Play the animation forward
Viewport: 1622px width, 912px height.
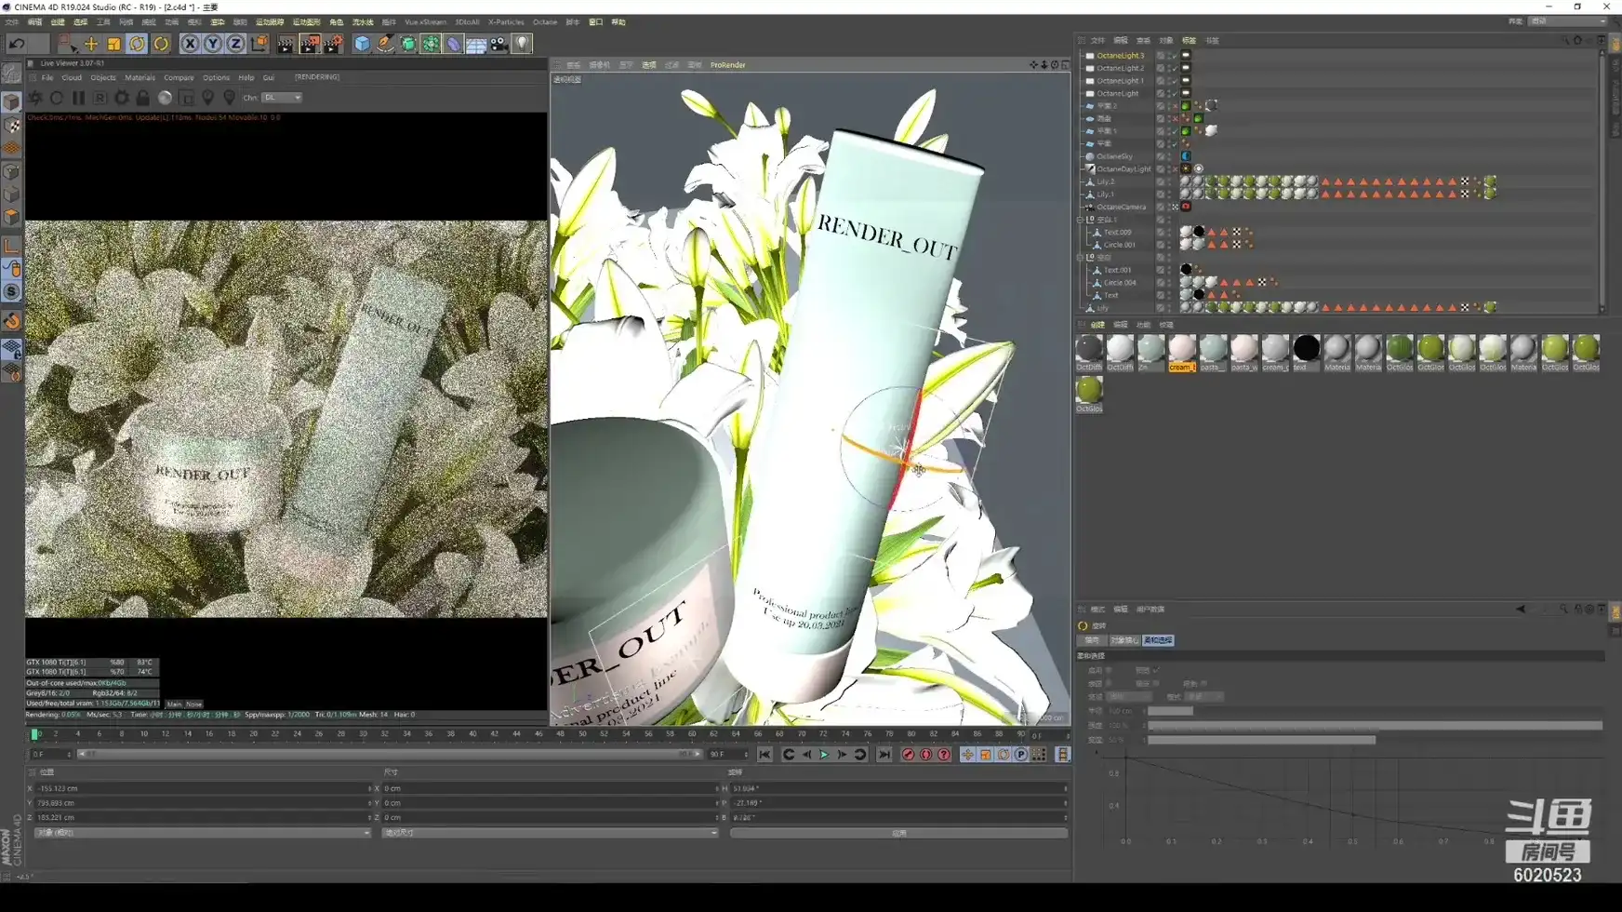point(824,755)
